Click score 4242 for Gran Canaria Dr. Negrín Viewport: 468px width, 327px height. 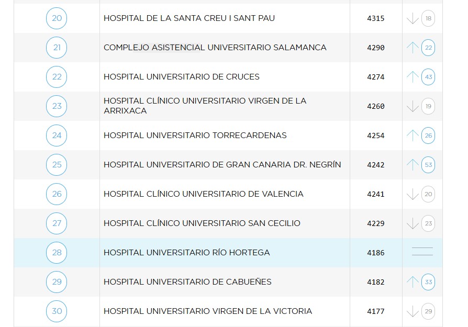pos(375,165)
